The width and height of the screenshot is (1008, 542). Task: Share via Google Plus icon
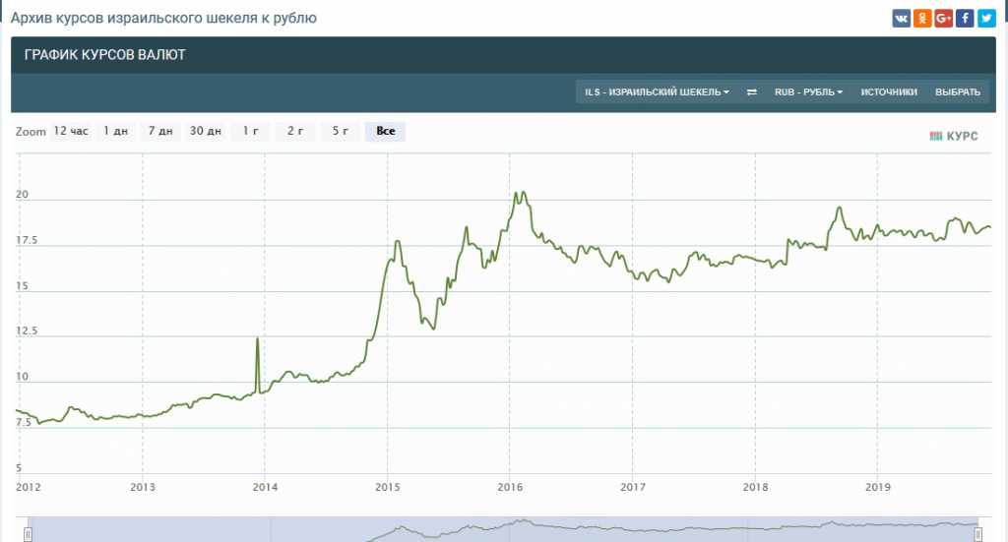944,18
